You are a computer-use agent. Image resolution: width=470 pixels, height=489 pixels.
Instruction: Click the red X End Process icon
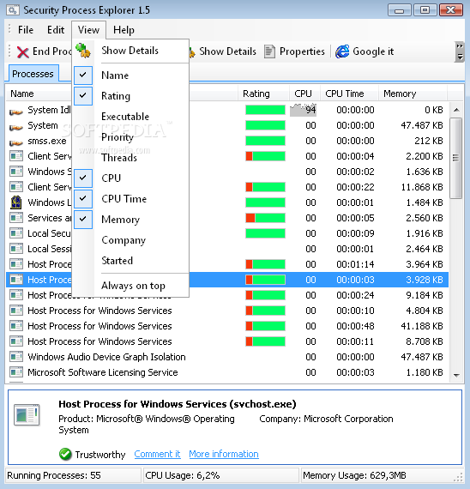[23, 52]
